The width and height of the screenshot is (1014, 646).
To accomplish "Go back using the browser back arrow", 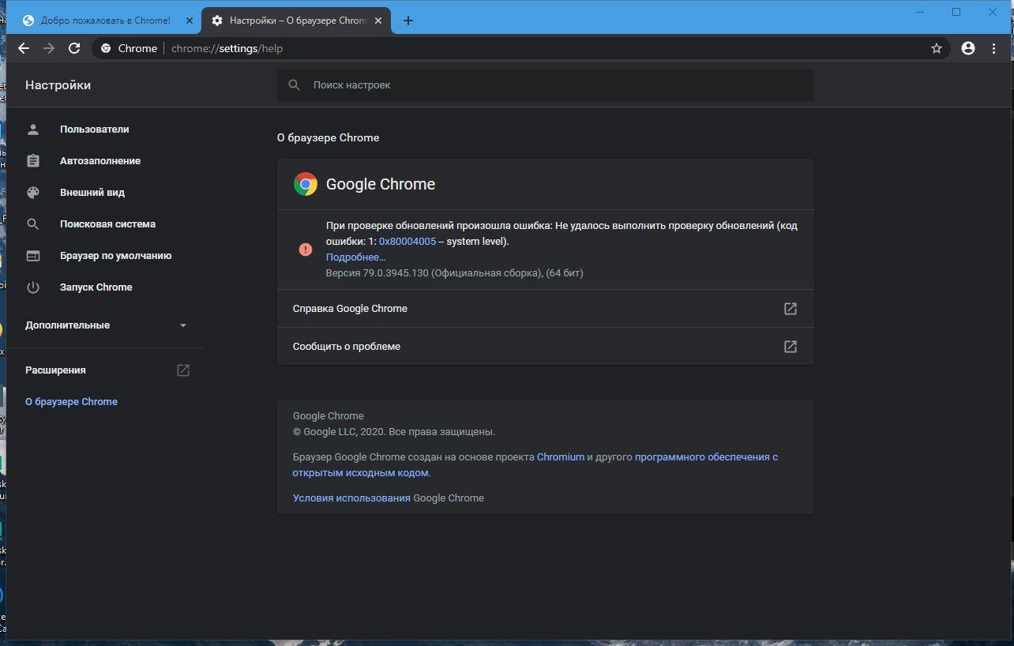I will (x=24, y=48).
